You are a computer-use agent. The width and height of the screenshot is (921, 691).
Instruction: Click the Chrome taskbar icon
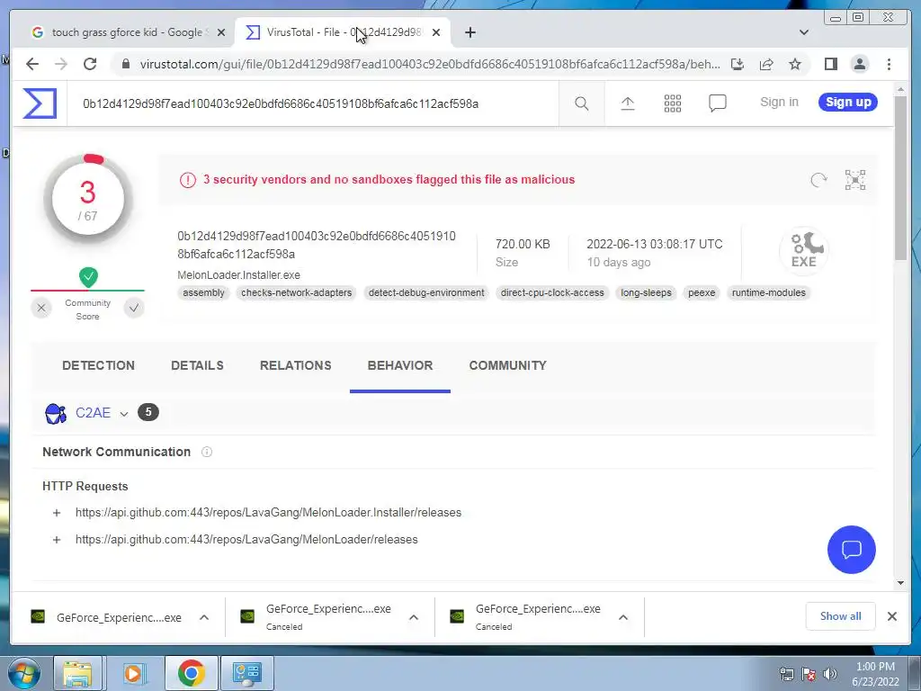point(191,673)
